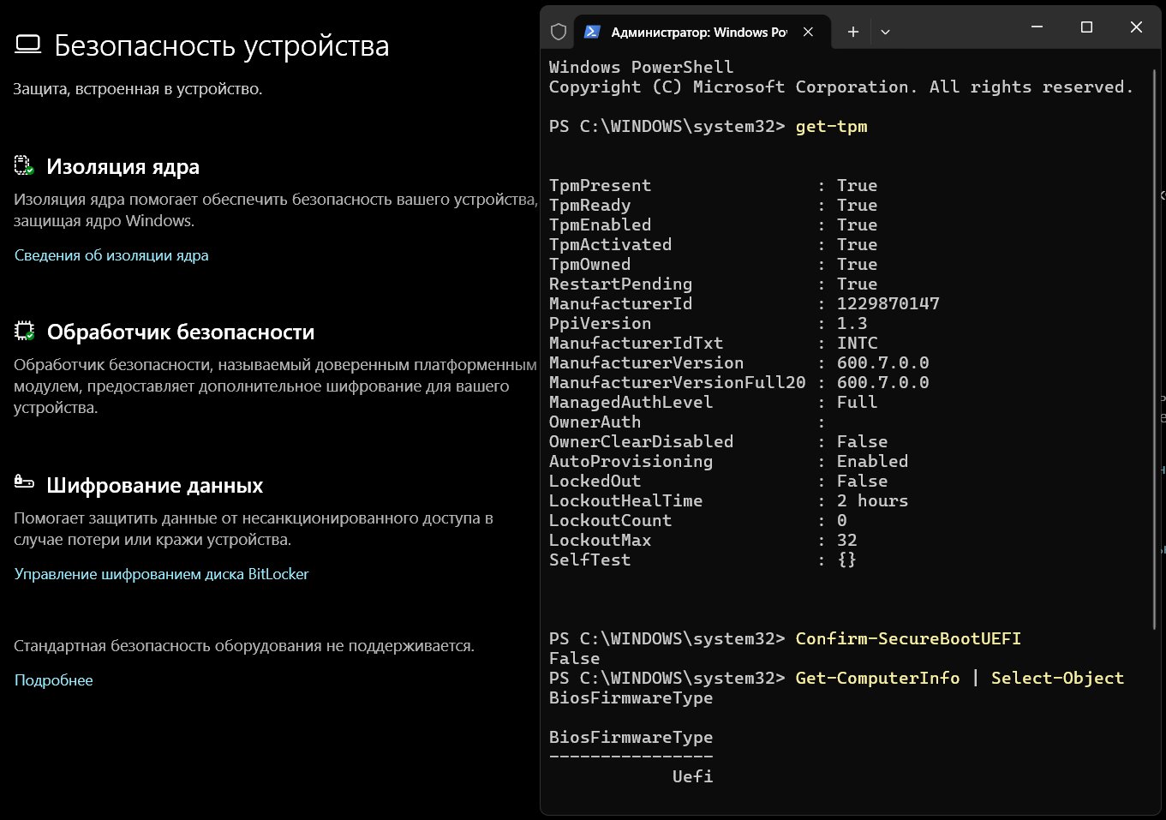Click the PowerShell icon on the tab
Viewport: 1166px width, 820px height.
592,32
